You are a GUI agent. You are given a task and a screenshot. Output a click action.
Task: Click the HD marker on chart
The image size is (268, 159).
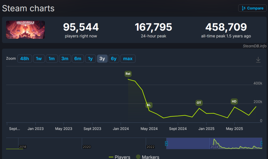(x=234, y=101)
